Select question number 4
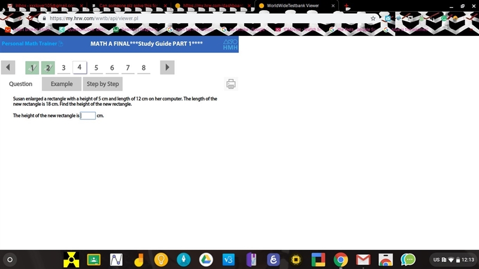 click(x=80, y=68)
